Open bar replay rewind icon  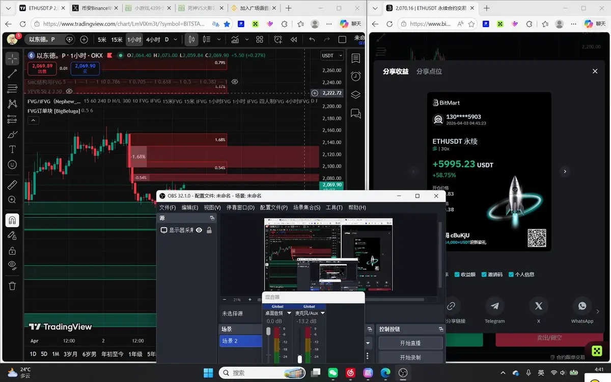coord(294,40)
